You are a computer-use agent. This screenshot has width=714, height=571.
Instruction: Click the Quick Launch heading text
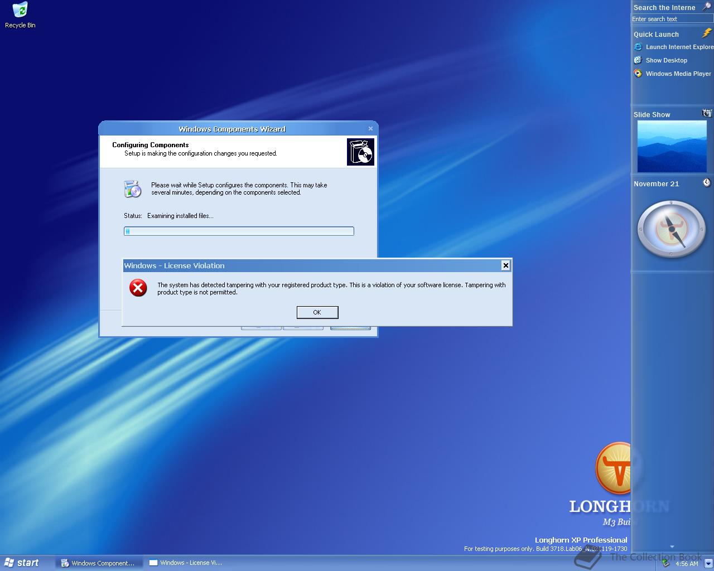point(656,34)
